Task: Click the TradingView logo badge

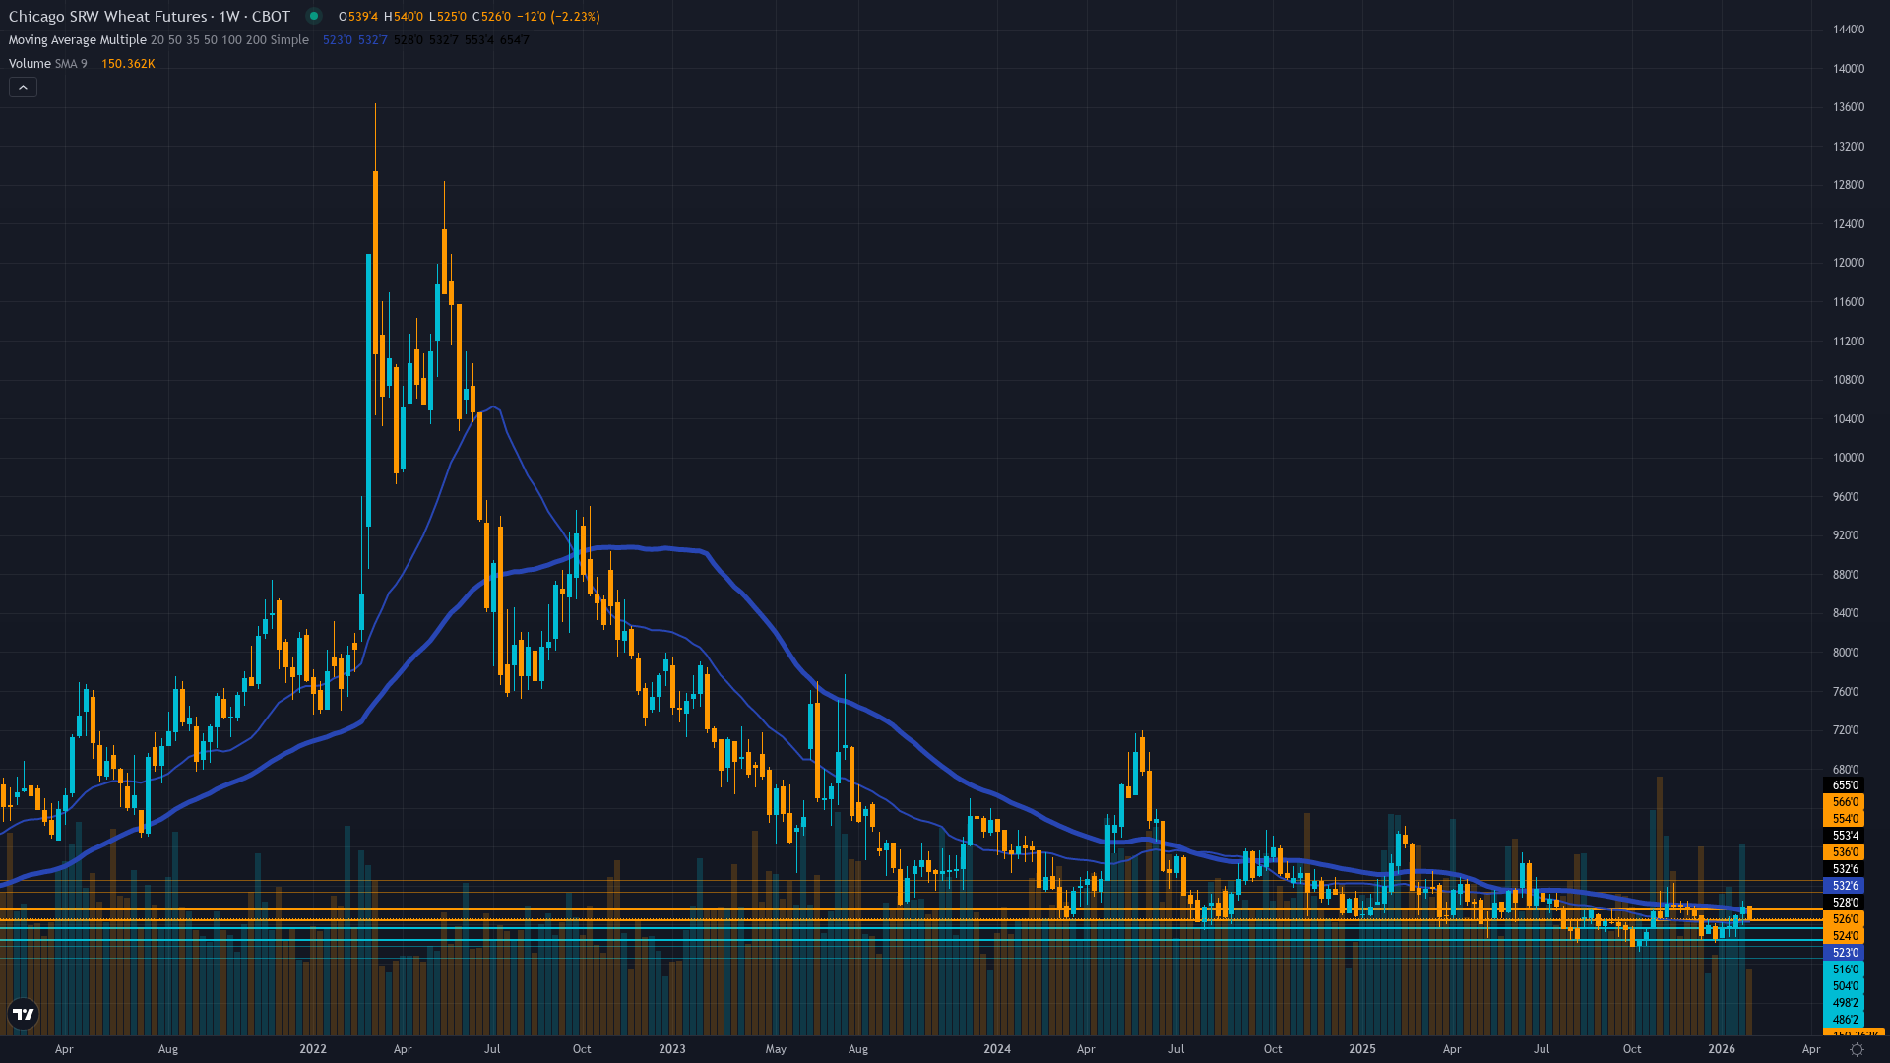Action: [x=23, y=1014]
